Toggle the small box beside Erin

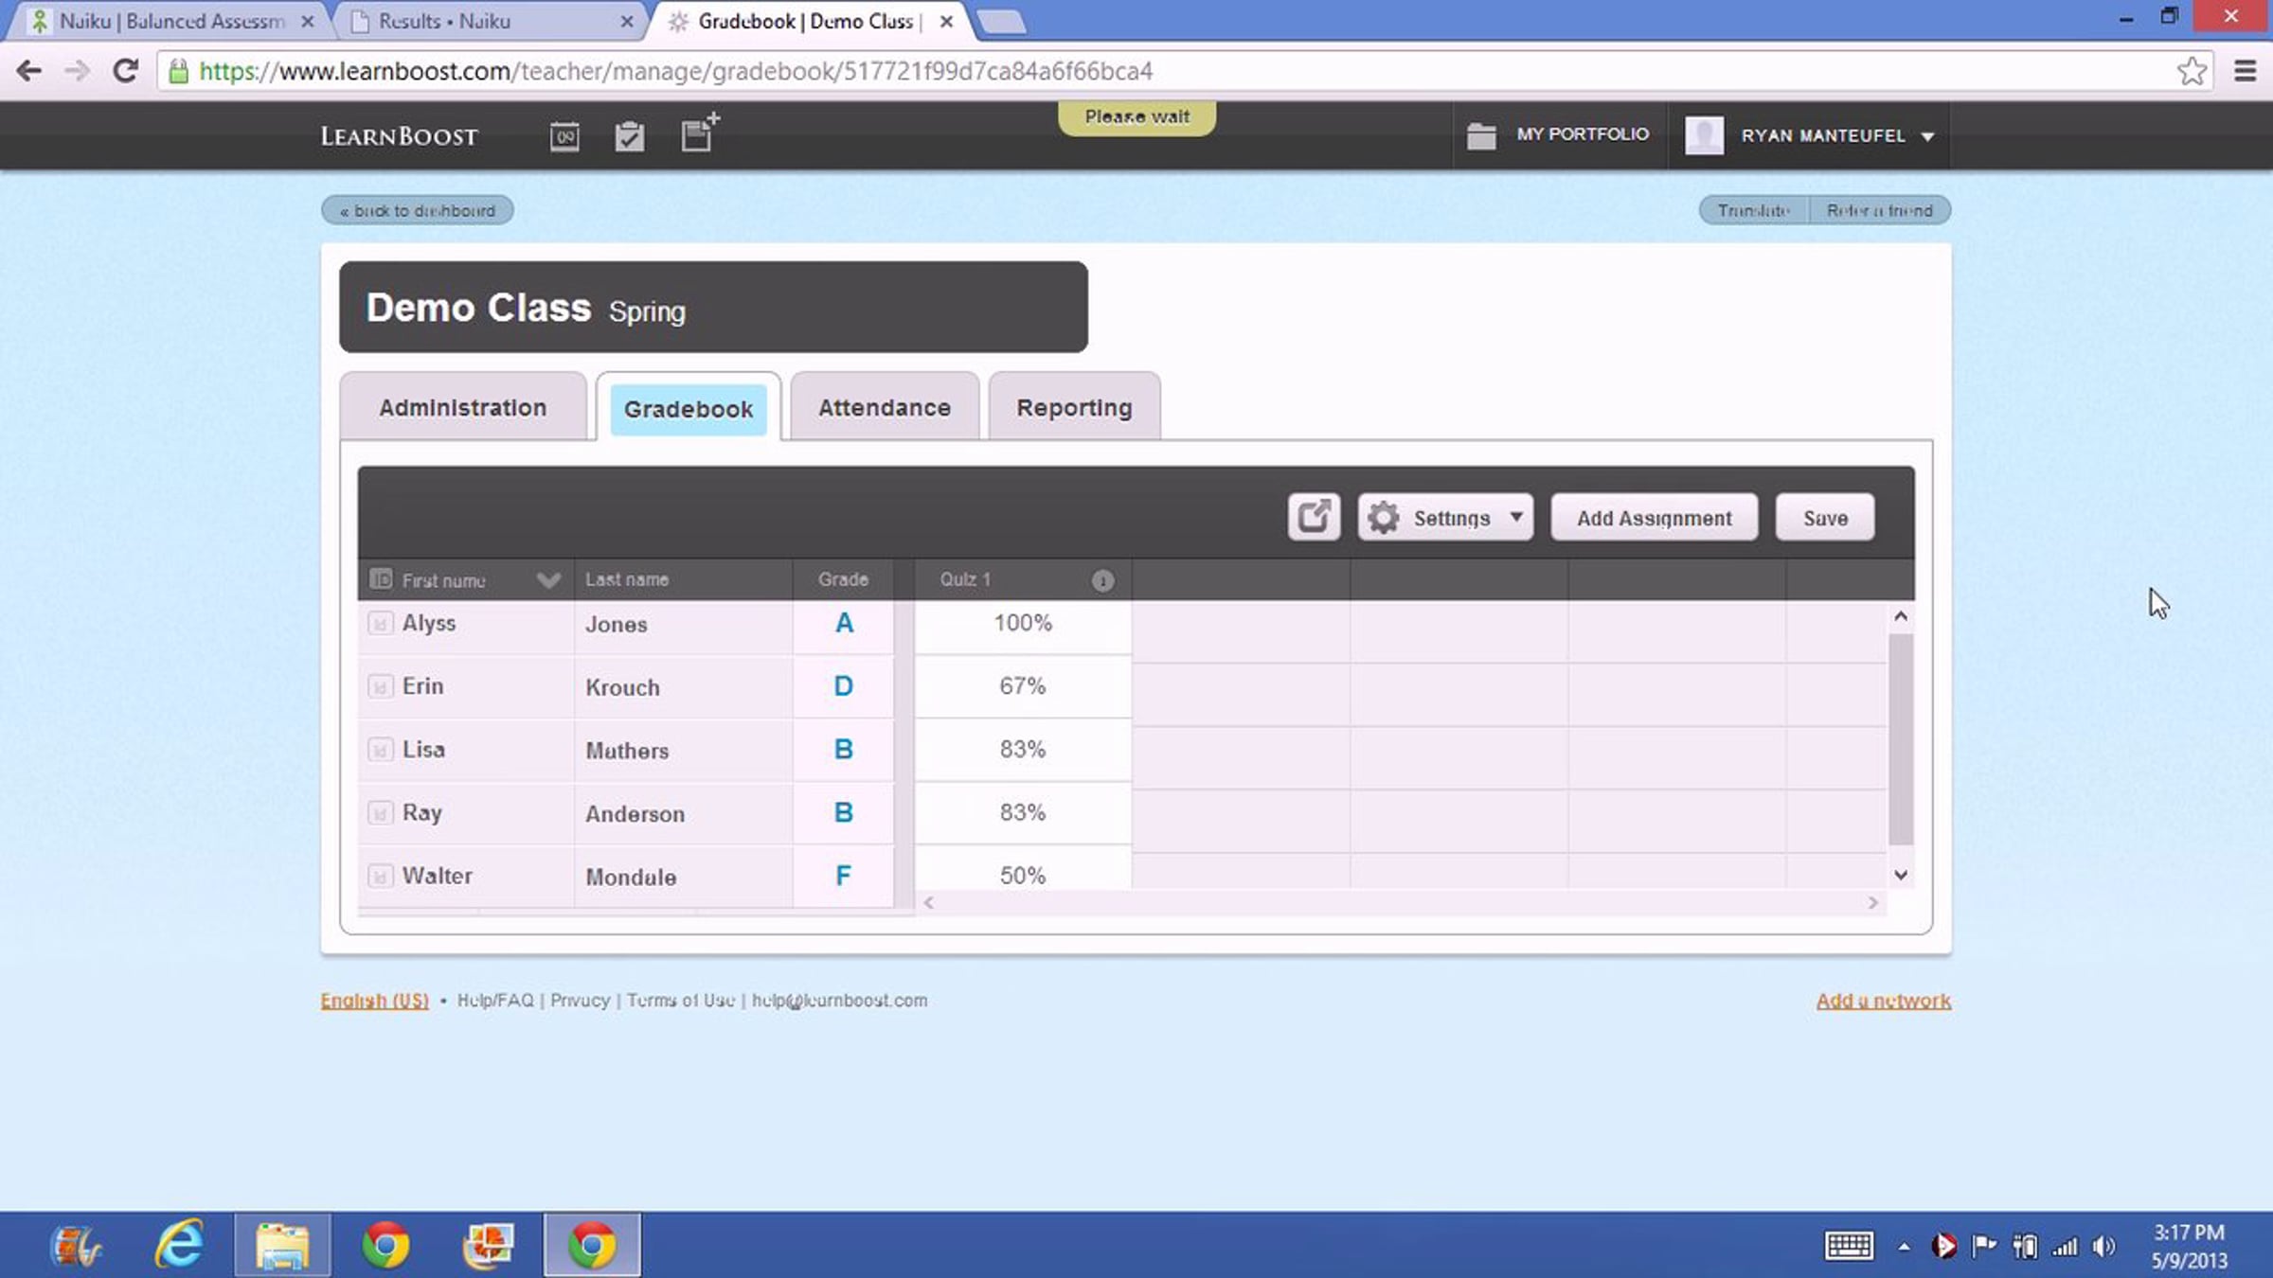tap(380, 686)
